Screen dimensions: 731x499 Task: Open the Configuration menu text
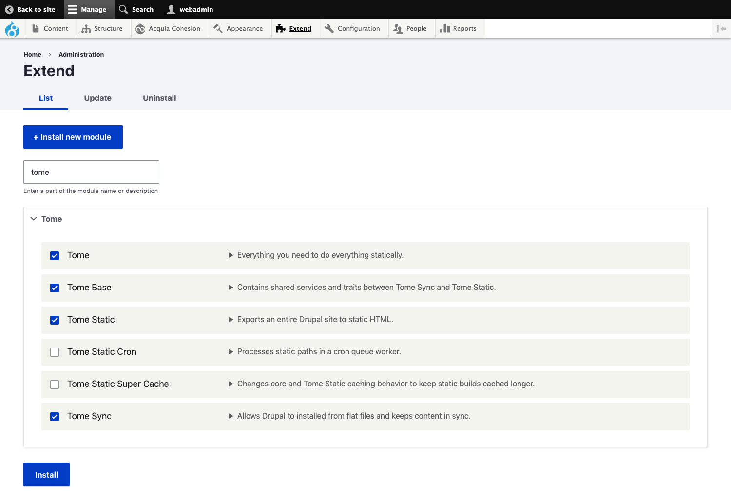[359, 29]
